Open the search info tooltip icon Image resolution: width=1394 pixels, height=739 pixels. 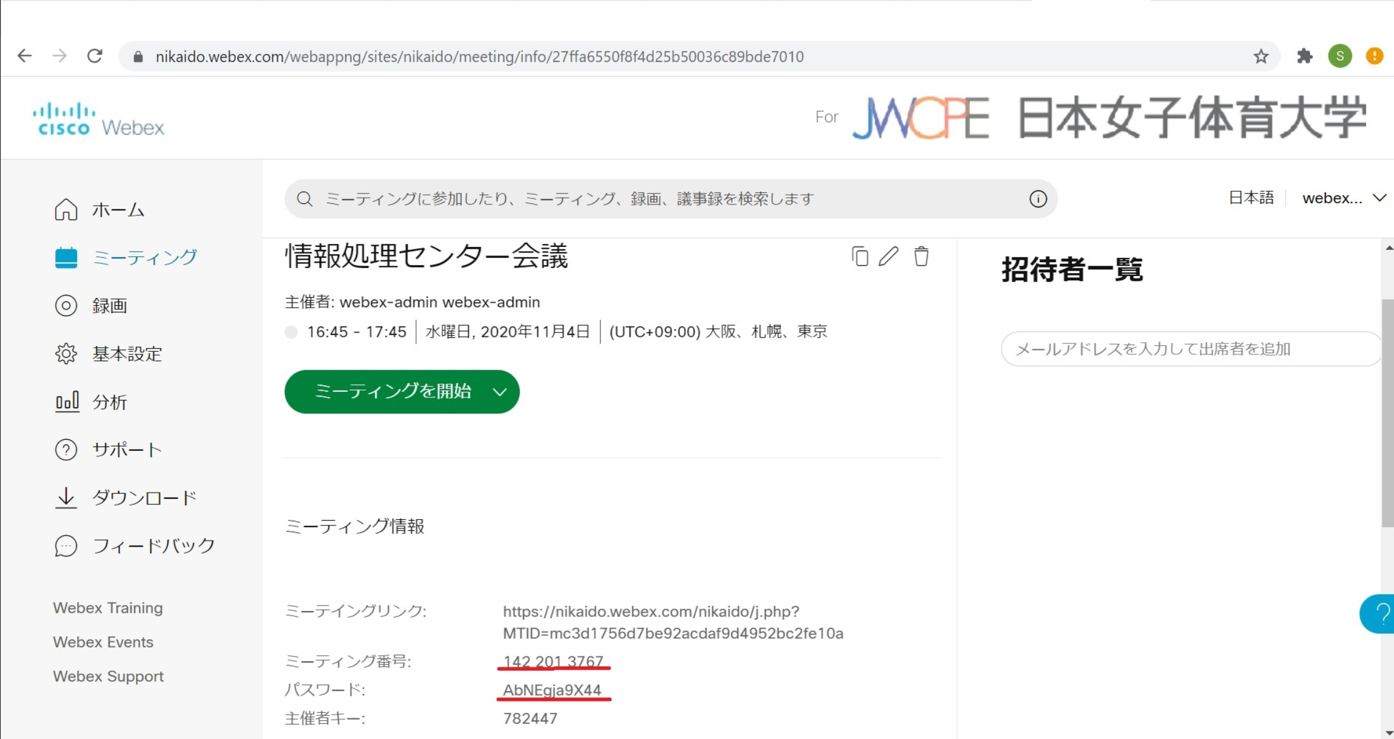click(1037, 198)
